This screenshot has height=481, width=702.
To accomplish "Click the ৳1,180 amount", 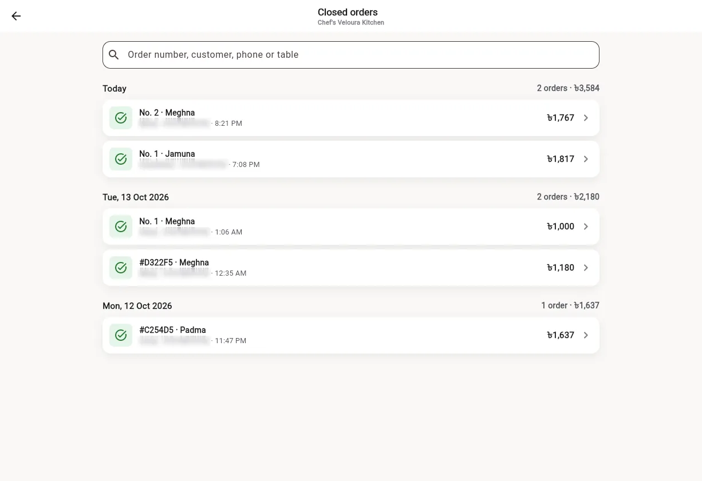I will pyautogui.click(x=561, y=268).
